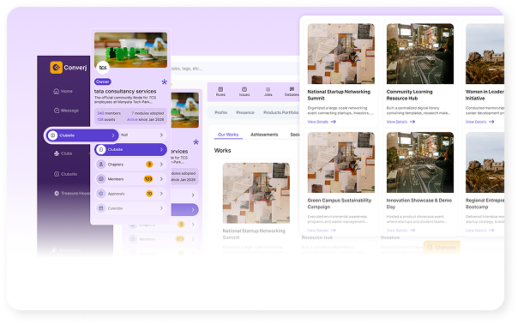Switch to the Profile tab
The width and height of the screenshot is (518, 324).
pyautogui.click(x=221, y=112)
